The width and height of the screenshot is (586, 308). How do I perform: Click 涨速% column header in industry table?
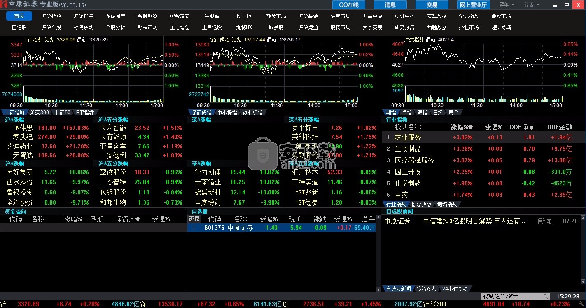(493, 127)
